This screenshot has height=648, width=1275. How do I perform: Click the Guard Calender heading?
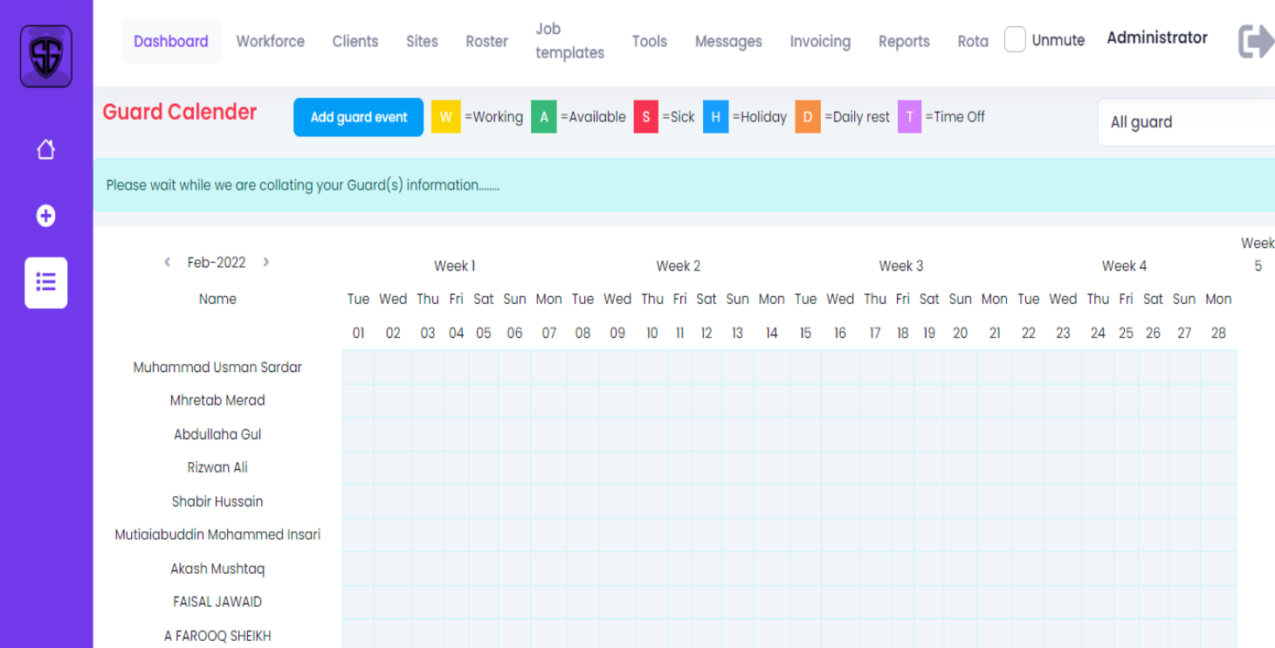tap(180, 112)
